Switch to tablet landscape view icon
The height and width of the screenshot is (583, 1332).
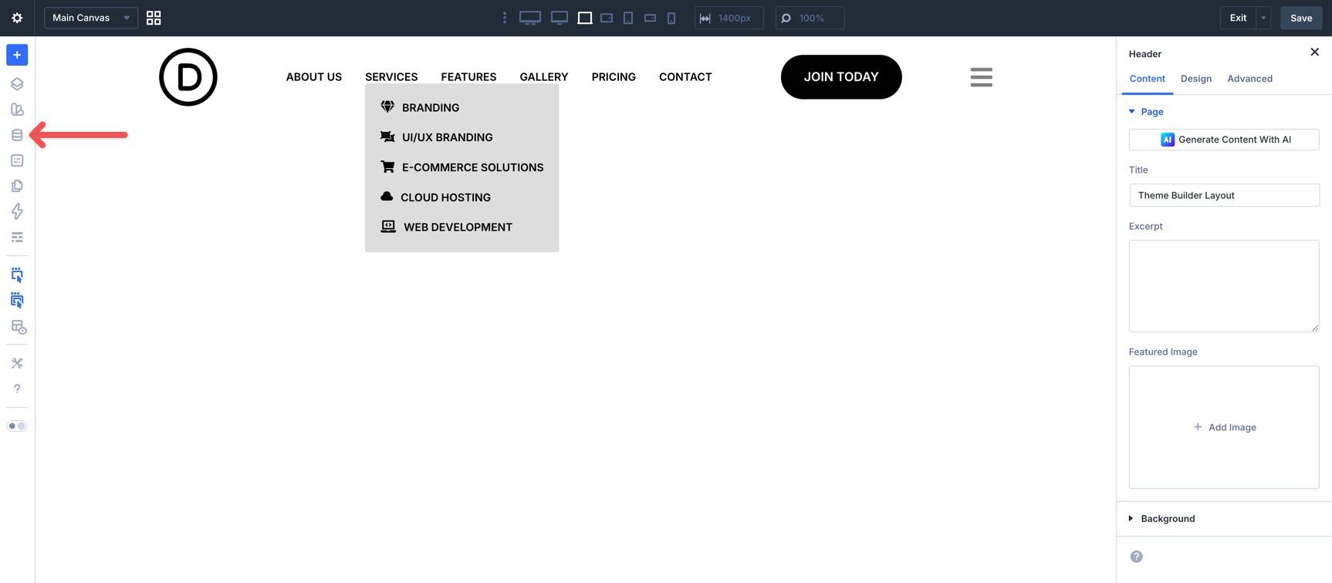tap(607, 18)
